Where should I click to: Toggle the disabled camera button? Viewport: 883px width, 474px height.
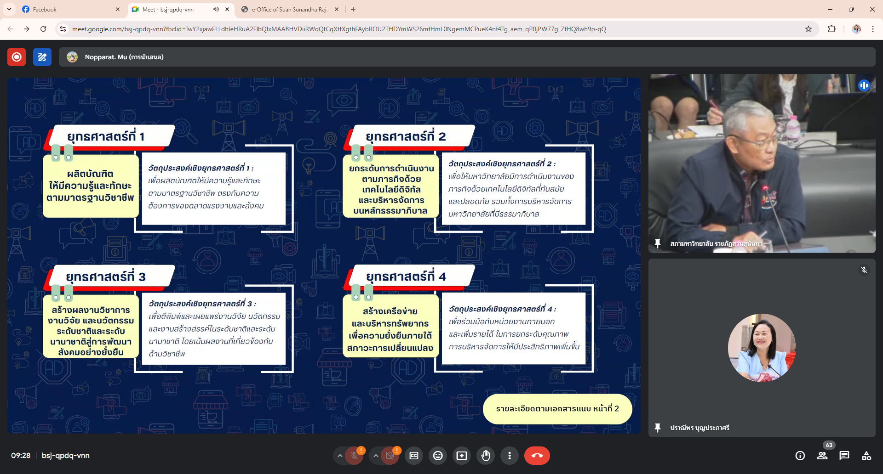390,456
